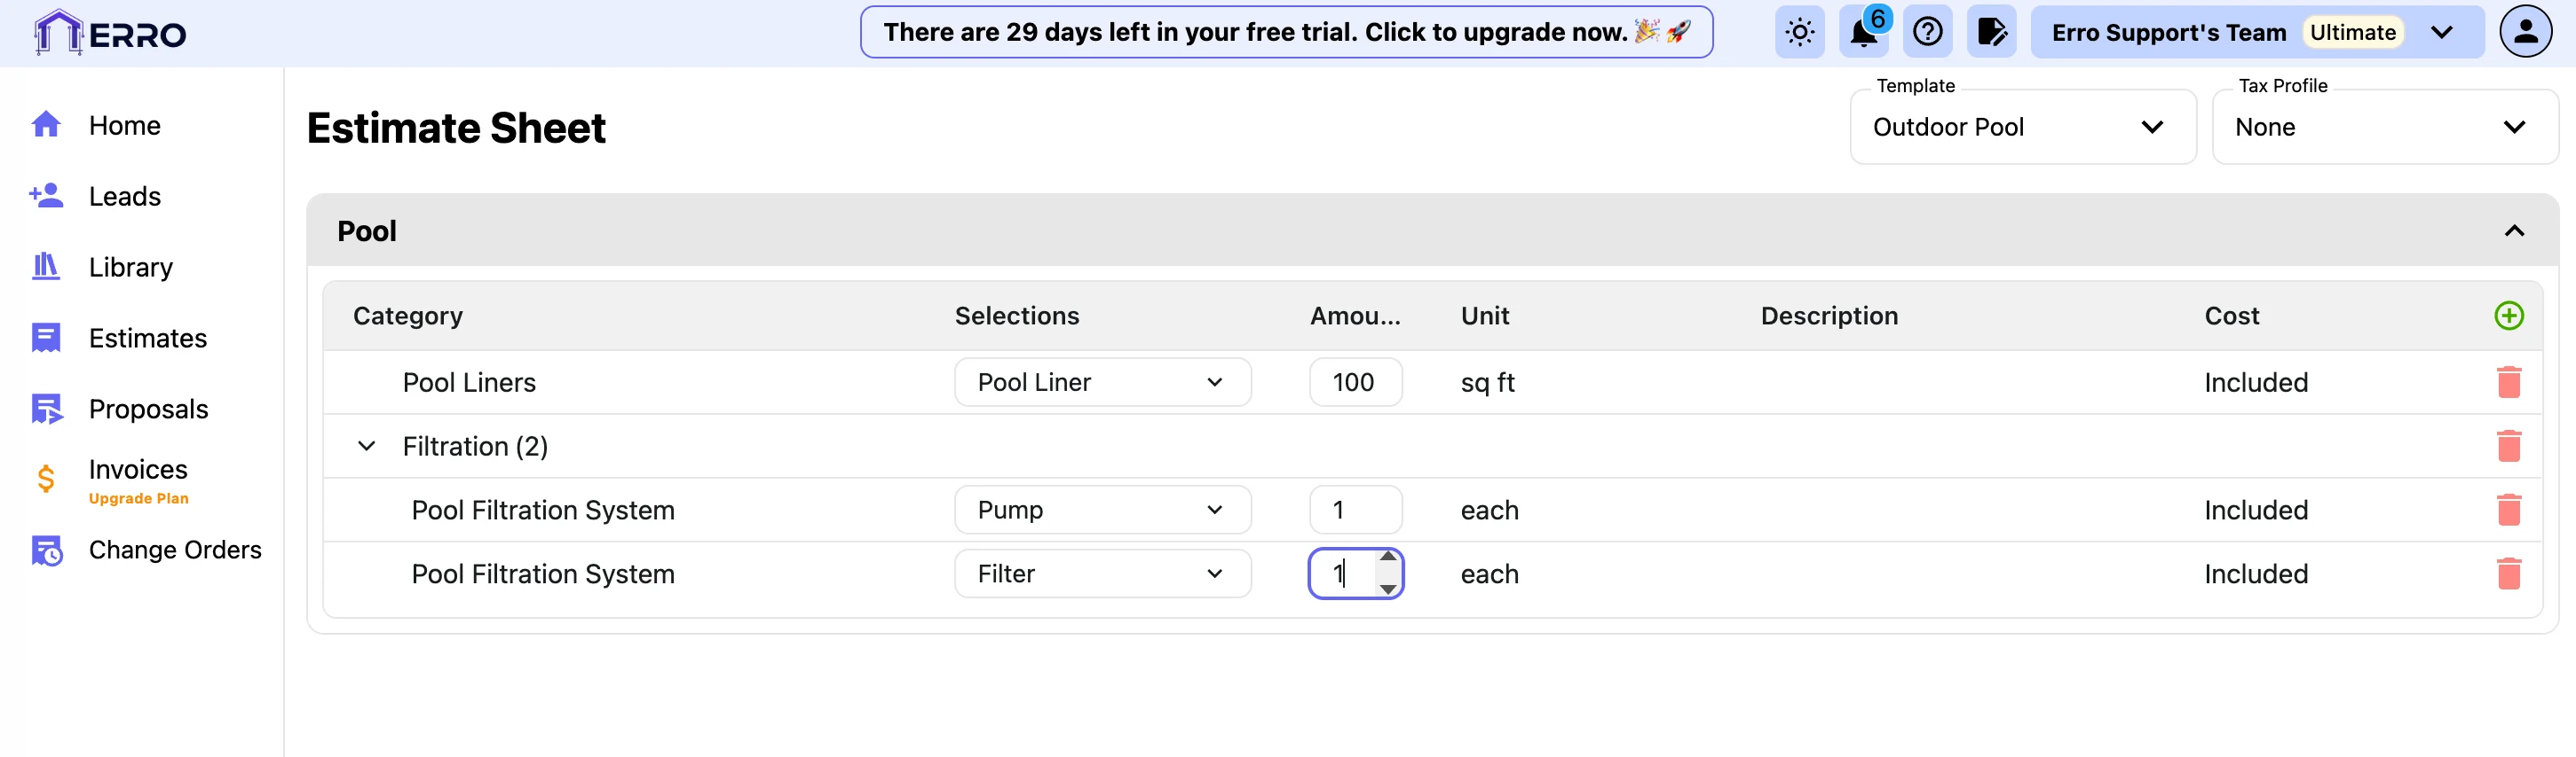
Task: Click the green add row icon
Action: point(2508,316)
